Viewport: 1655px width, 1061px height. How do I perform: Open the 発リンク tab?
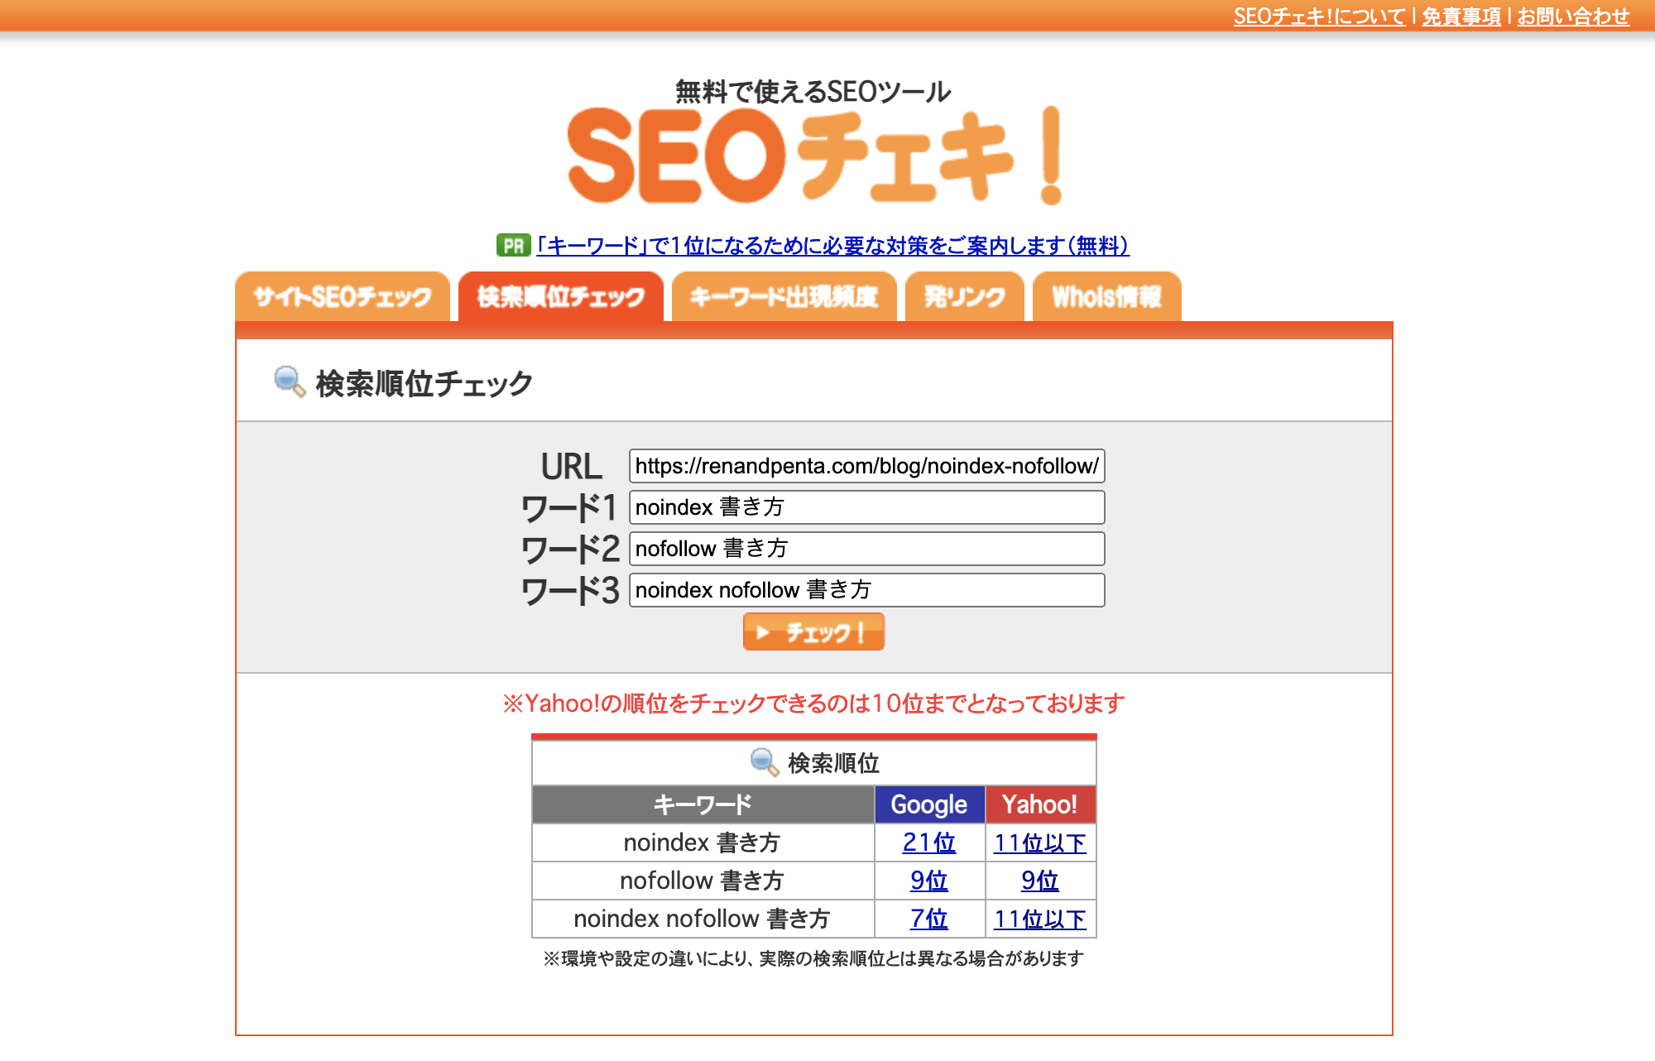click(x=964, y=296)
